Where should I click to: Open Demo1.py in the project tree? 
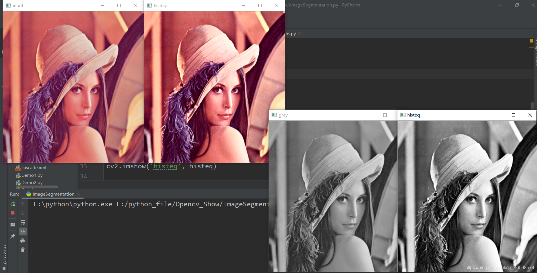pyautogui.click(x=32, y=175)
